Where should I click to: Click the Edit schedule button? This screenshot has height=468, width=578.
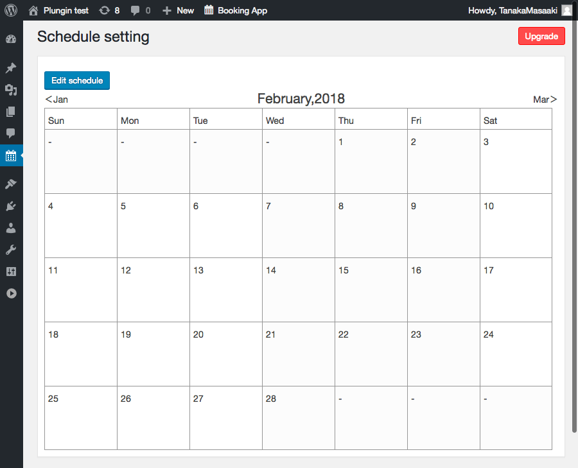click(77, 80)
